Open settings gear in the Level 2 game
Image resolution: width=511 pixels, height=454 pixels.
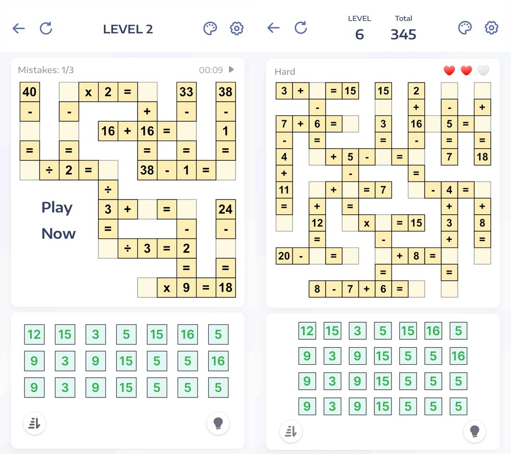click(237, 29)
